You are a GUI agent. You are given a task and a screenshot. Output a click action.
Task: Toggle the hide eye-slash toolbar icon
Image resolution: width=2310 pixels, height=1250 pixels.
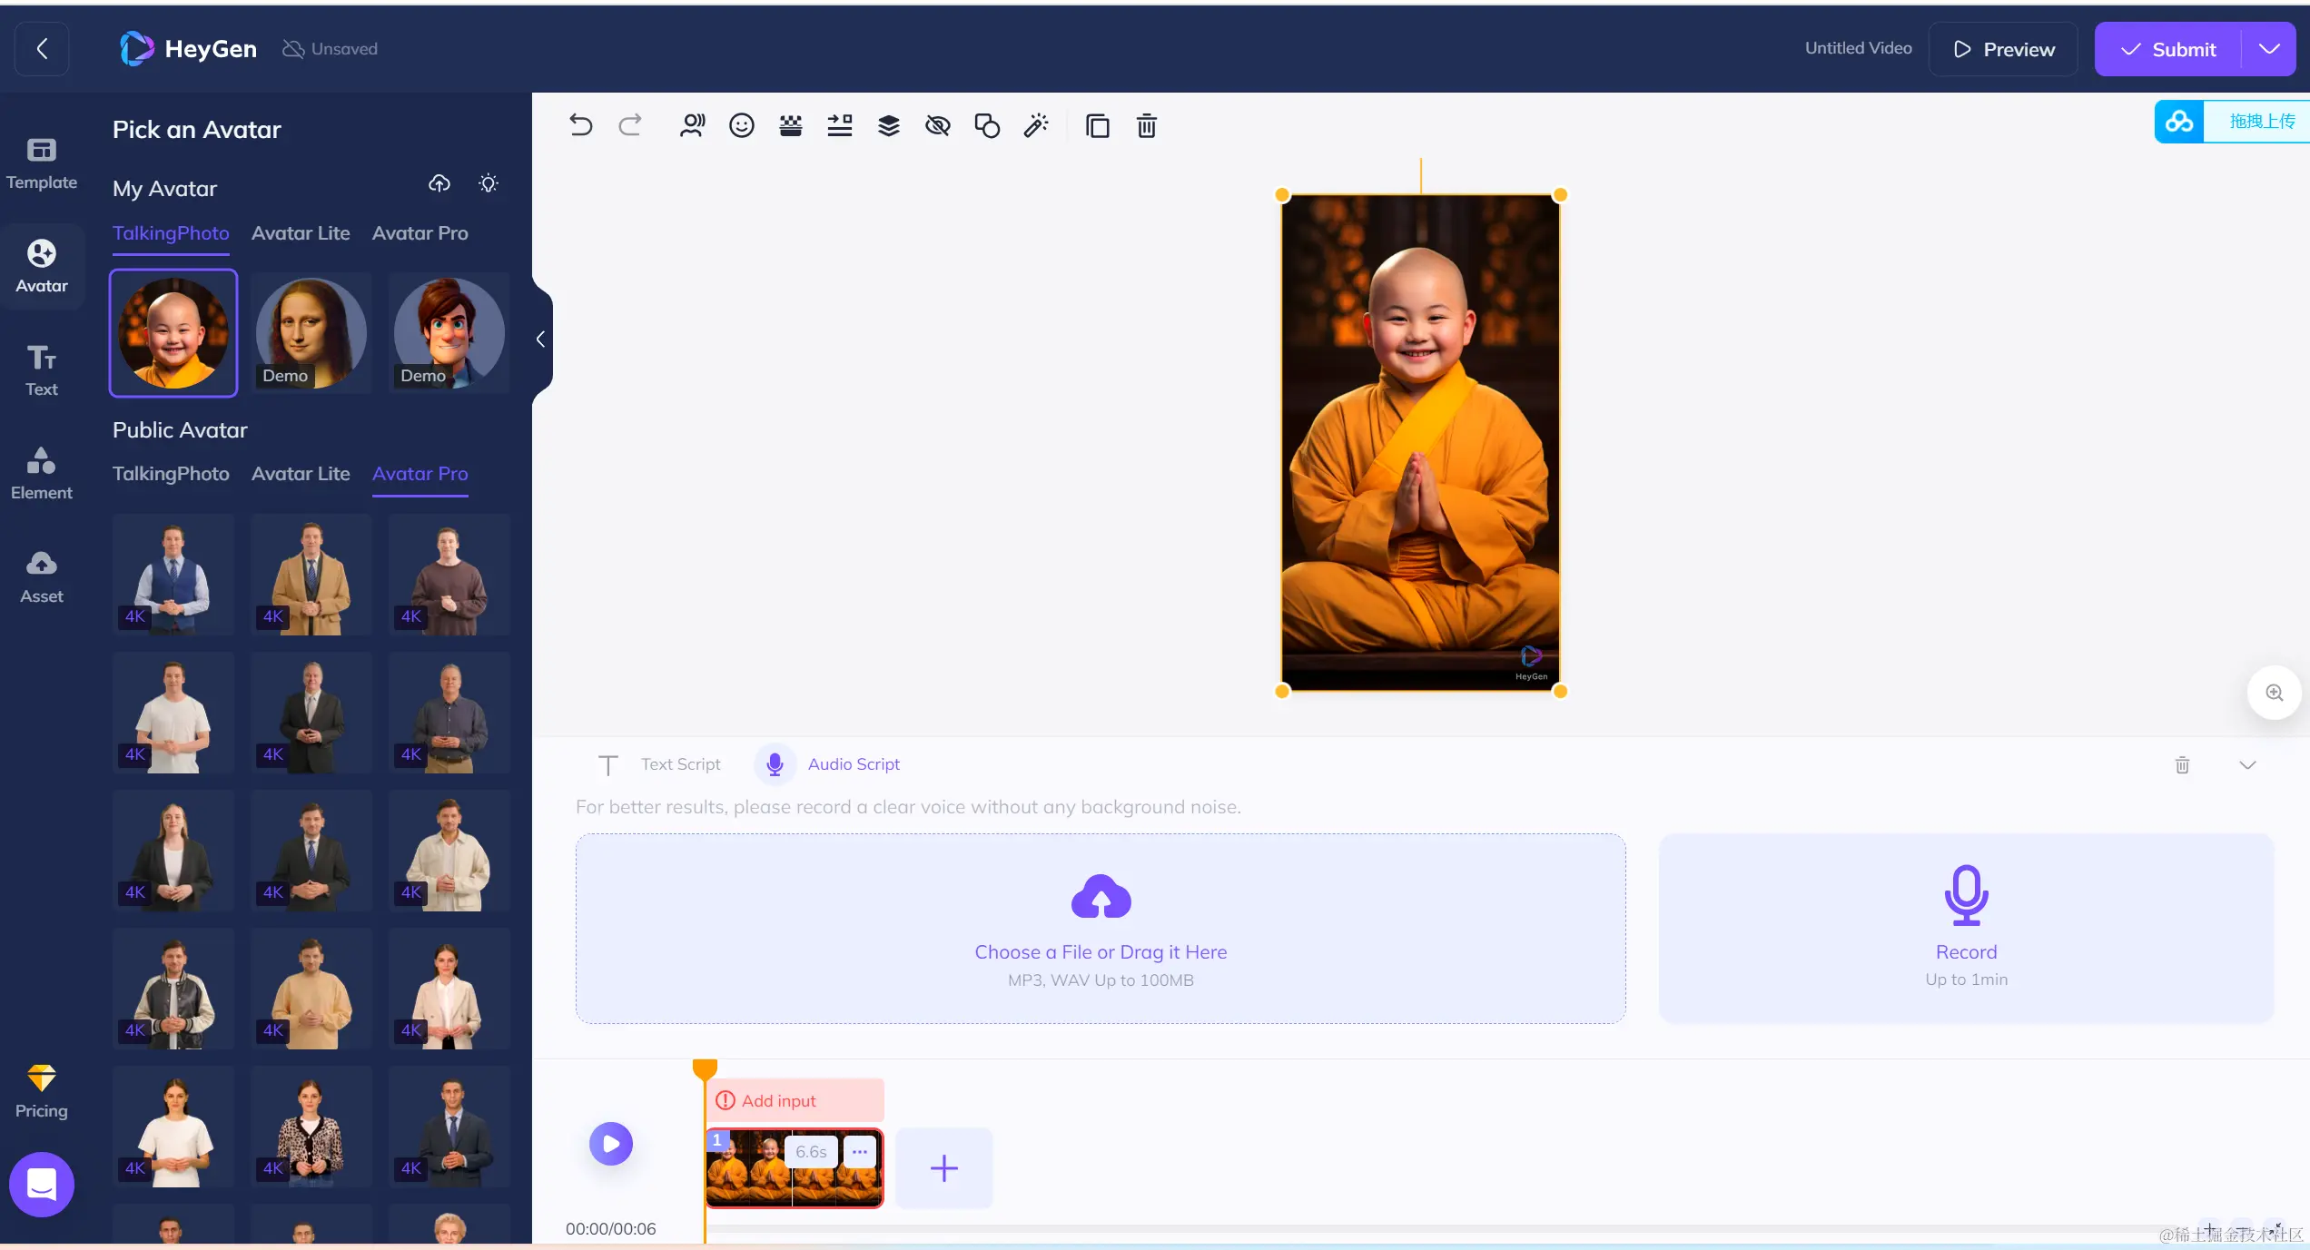pyautogui.click(x=937, y=125)
